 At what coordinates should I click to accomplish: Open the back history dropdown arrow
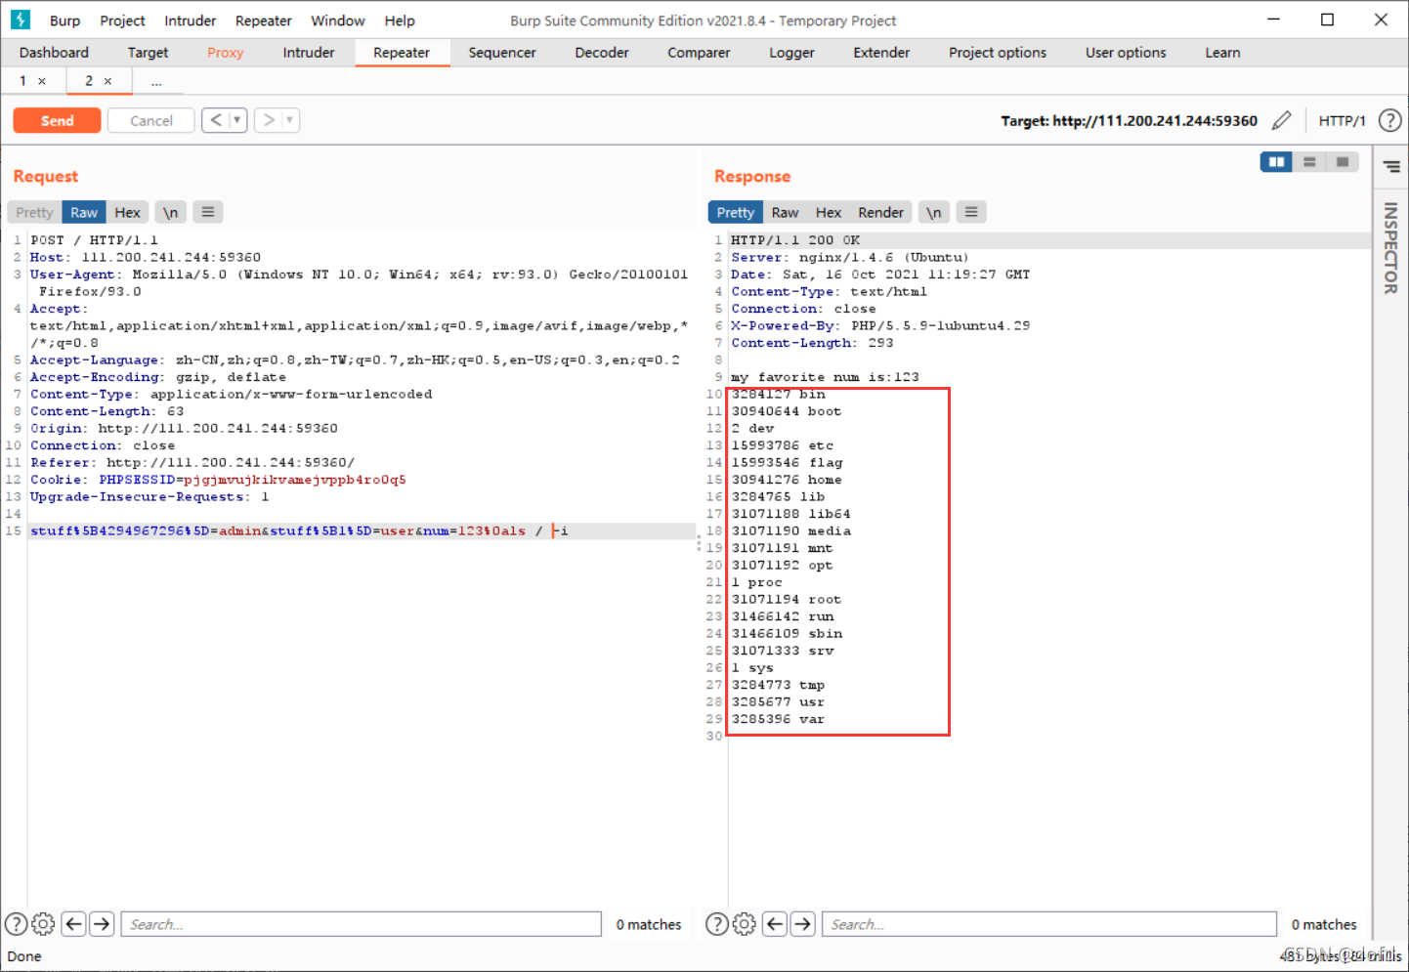(237, 120)
